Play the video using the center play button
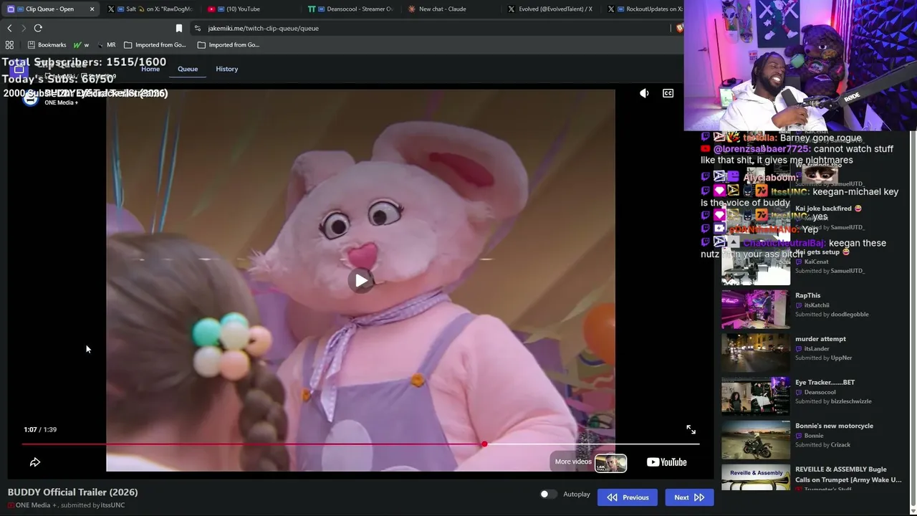The width and height of the screenshot is (917, 516). pos(361,280)
